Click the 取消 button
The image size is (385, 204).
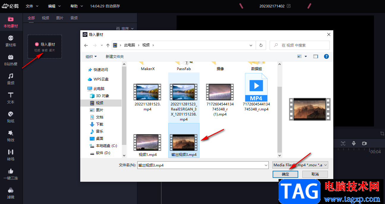tap(315, 174)
